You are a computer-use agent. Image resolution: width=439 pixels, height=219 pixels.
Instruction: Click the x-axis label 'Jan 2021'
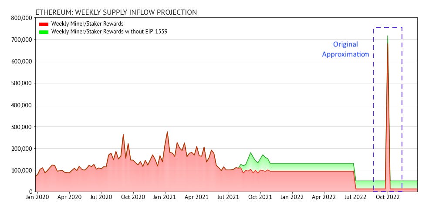coord(165,197)
